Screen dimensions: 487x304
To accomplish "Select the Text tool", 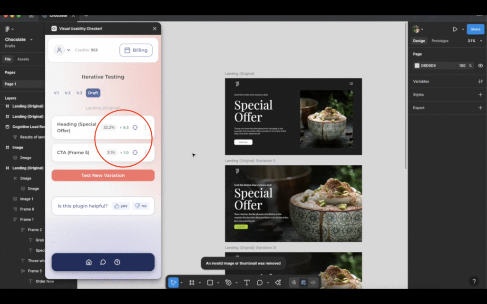I will tap(246, 283).
